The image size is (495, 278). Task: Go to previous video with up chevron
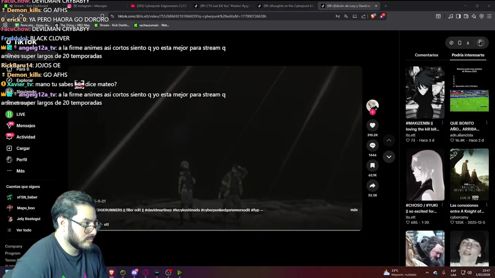click(x=389, y=140)
